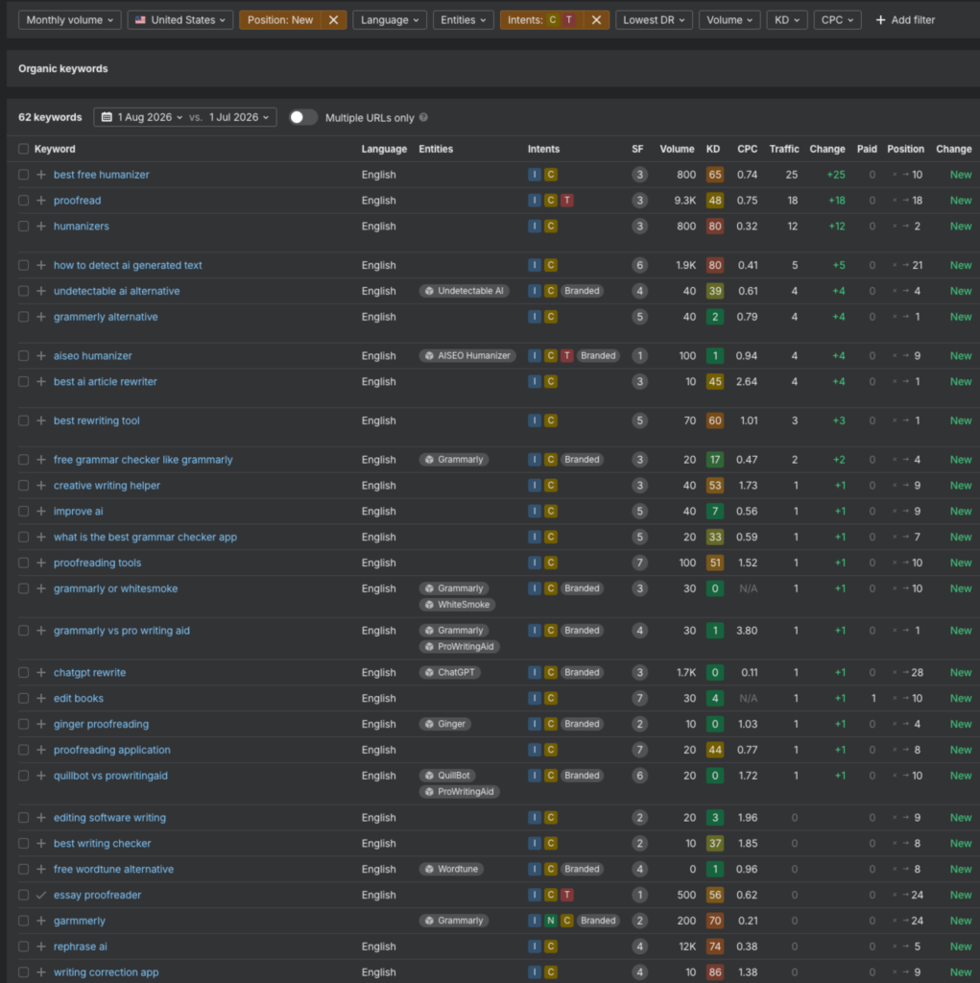Viewport: 980px width, 983px height.
Task: Open the best free humanizer keyword link
Action: coord(102,175)
